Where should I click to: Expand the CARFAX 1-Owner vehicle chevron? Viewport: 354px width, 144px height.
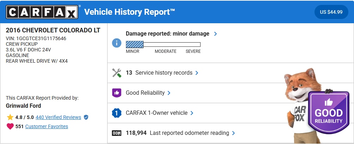(x=192, y=113)
